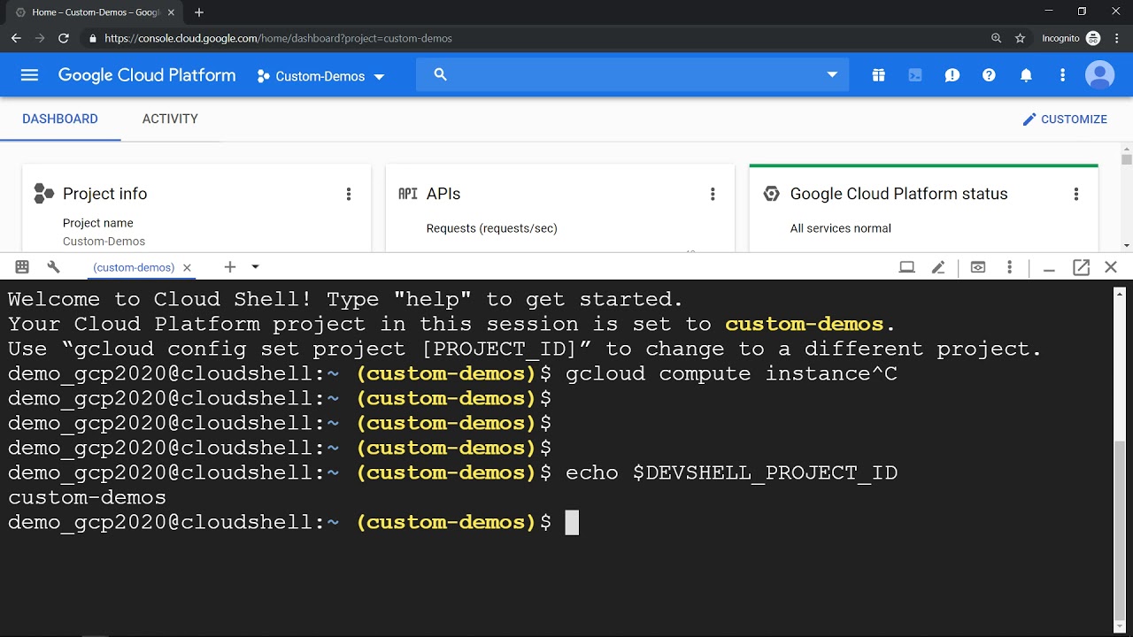Launch the Cloud Shell code editor pencil
The width and height of the screenshot is (1133, 637).
point(938,267)
